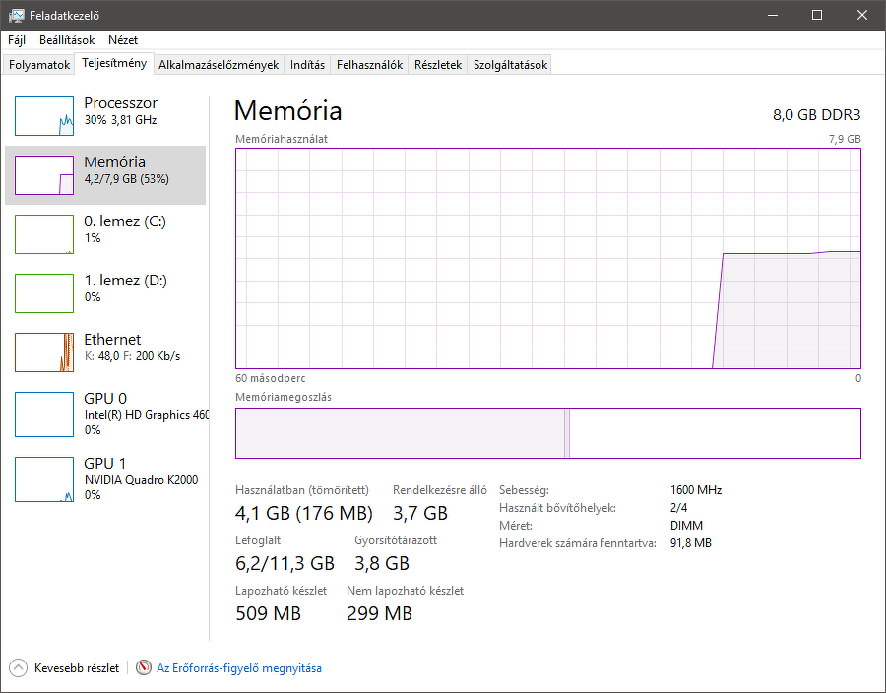Viewport: 886px width, 693px height.
Task: Switch to the Részletek tab
Action: point(438,65)
